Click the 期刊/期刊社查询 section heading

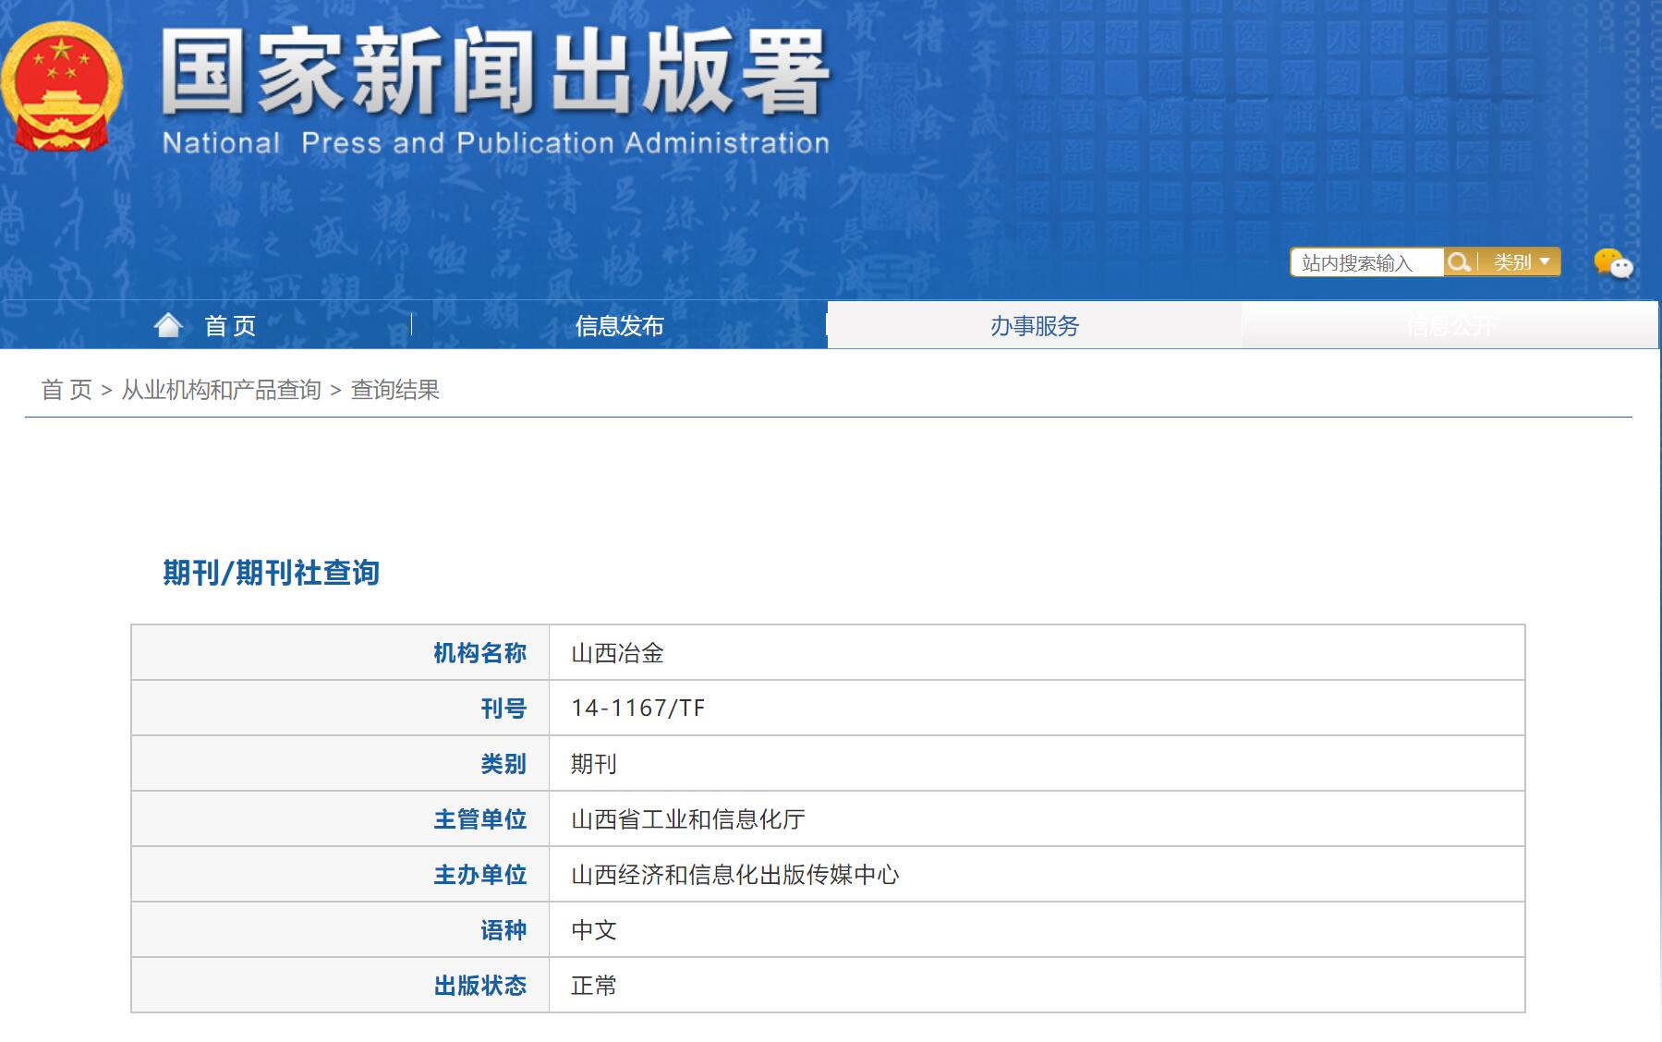click(x=271, y=573)
